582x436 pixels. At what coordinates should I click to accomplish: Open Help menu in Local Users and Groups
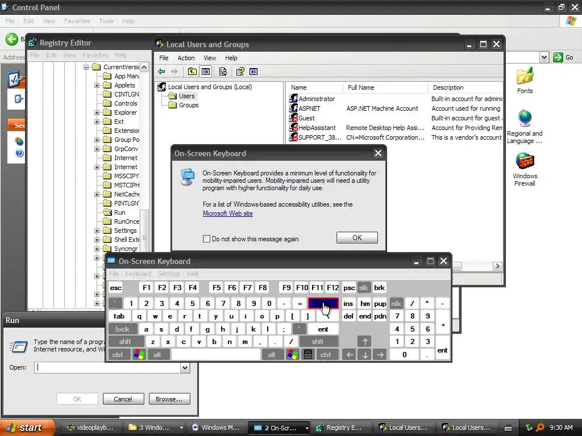[231, 58]
